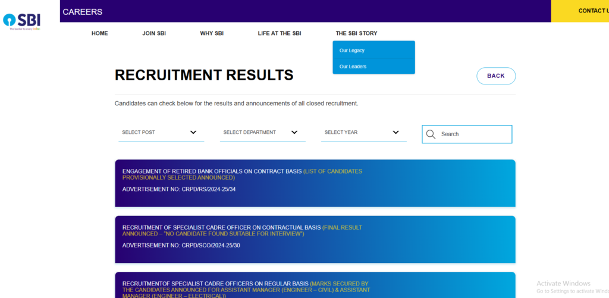Click the Contact Us button

[580, 11]
